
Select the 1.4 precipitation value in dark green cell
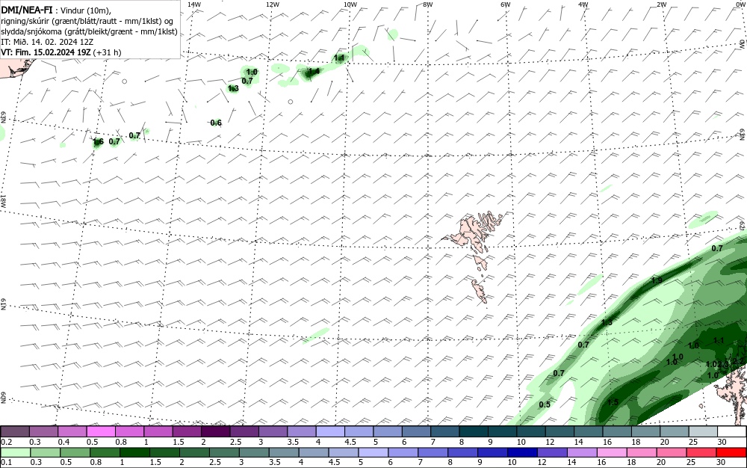tap(314, 72)
